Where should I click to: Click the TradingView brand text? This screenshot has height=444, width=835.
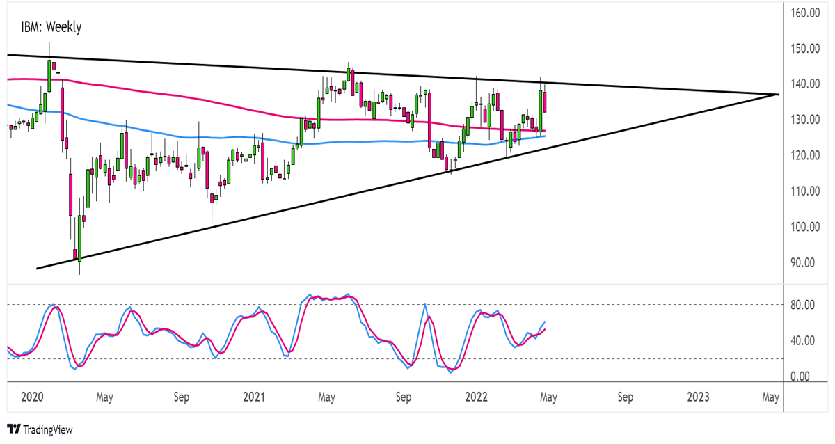coord(48,430)
